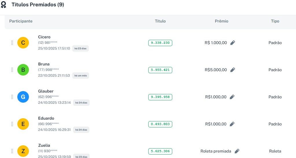This screenshot has height=158, width=296.
Task: Edit Zuelia's Roleta premiada prize
Action: click(237, 151)
